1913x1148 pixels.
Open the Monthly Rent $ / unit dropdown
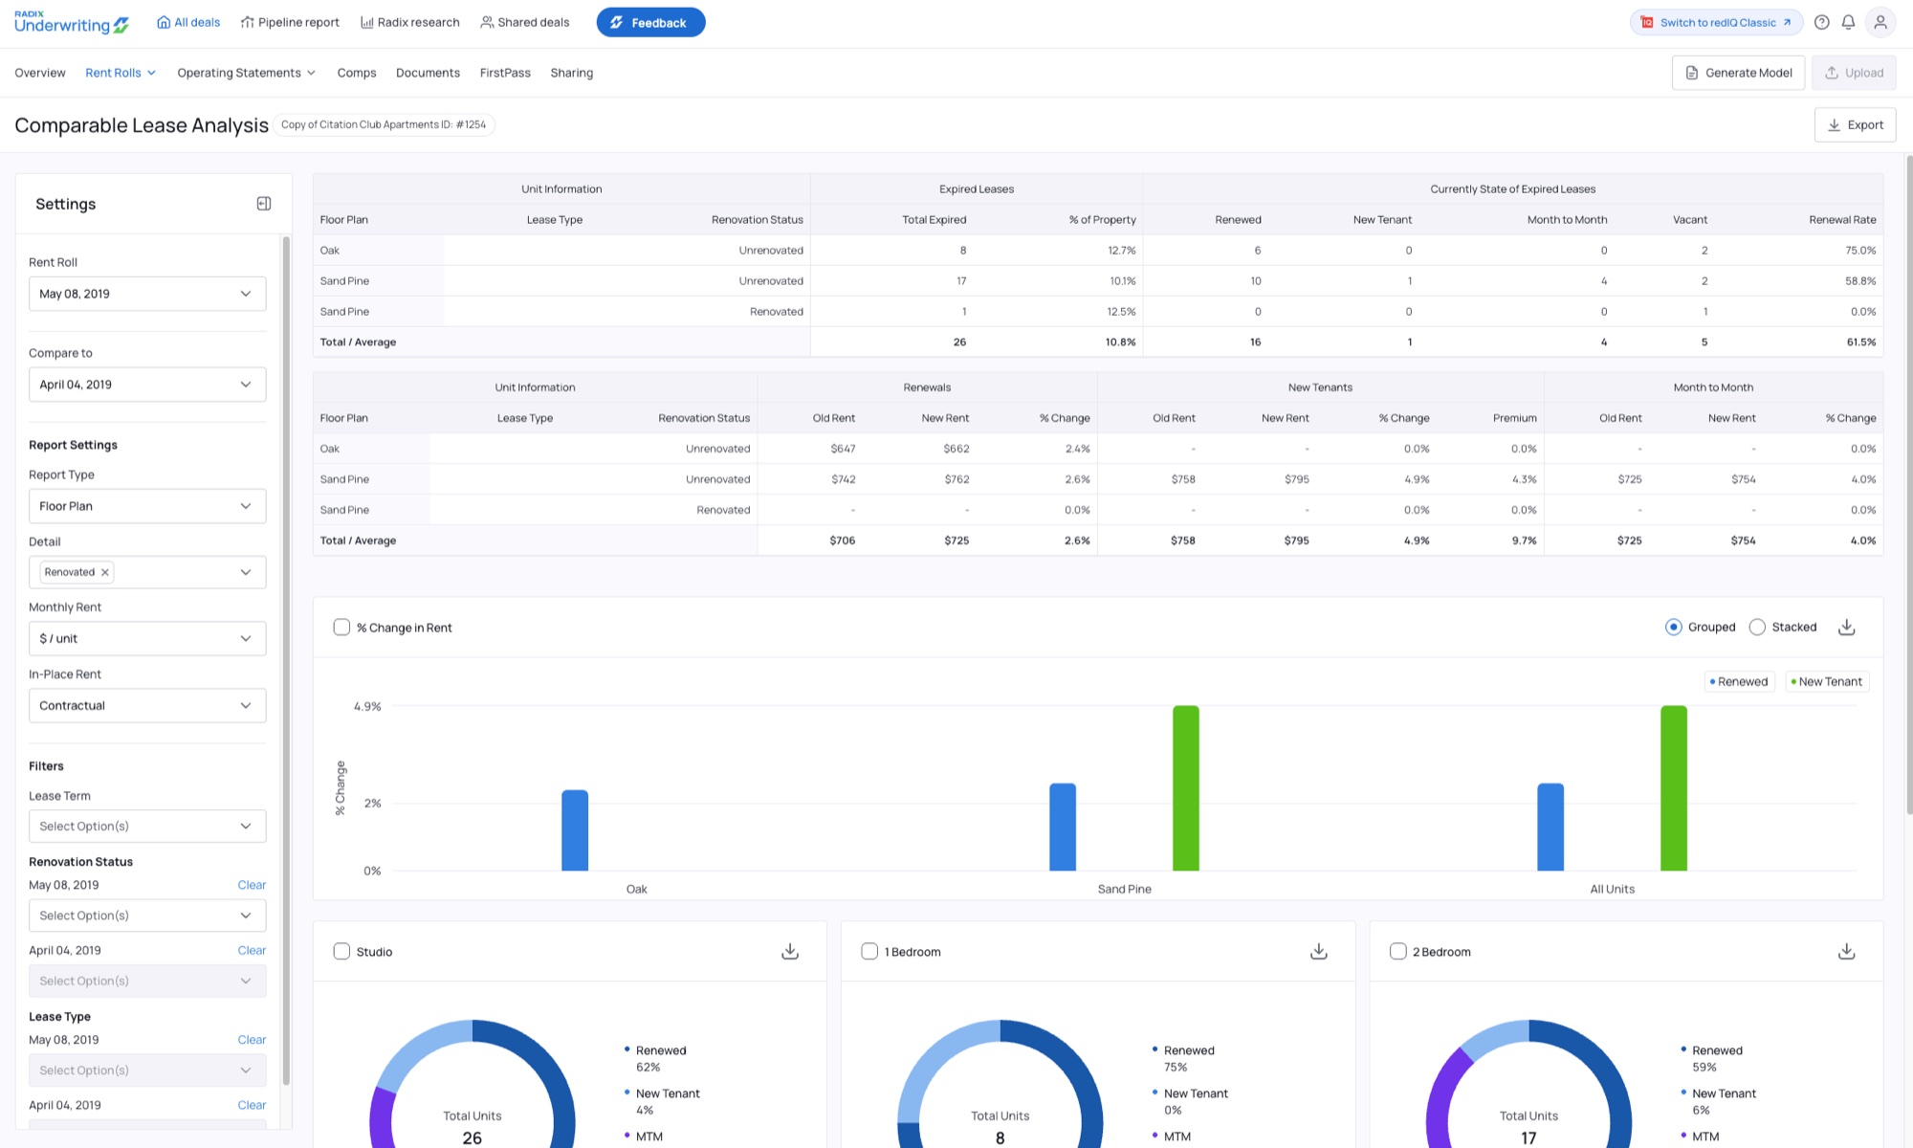[x=147, y=638]
